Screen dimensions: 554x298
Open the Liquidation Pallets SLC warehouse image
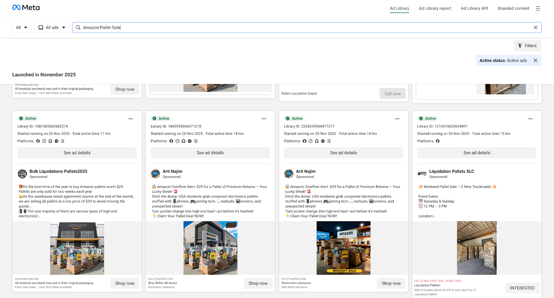pyautogui.click(x=477, y=248)
